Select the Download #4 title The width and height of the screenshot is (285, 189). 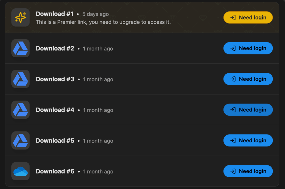(x=55, y=110)
